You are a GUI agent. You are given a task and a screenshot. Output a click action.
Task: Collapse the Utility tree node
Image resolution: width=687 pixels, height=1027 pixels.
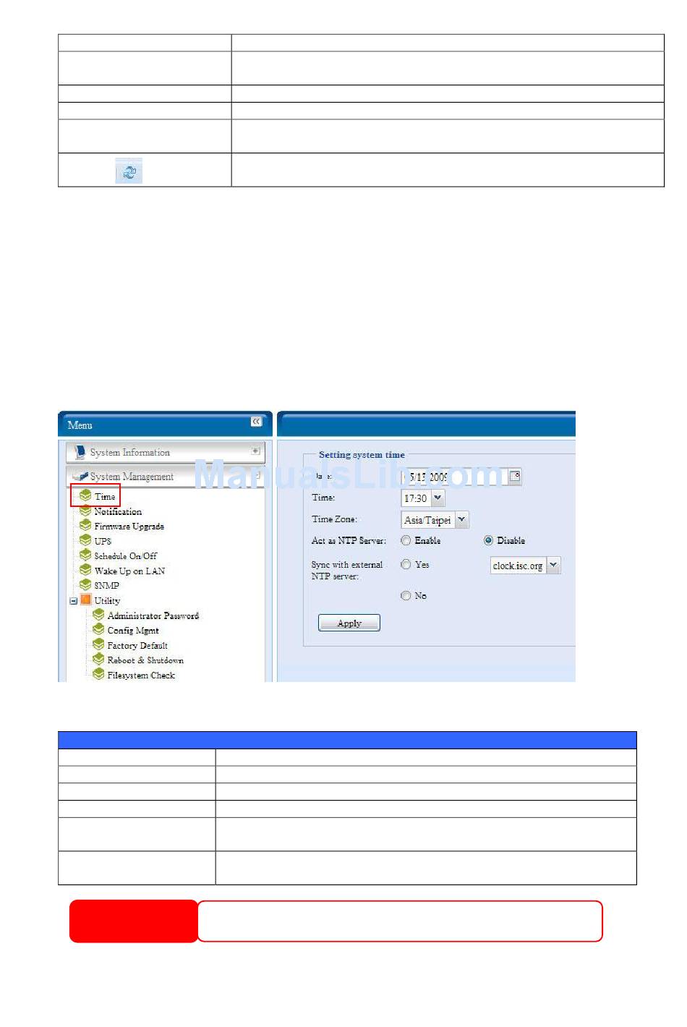tap(73, 601)
